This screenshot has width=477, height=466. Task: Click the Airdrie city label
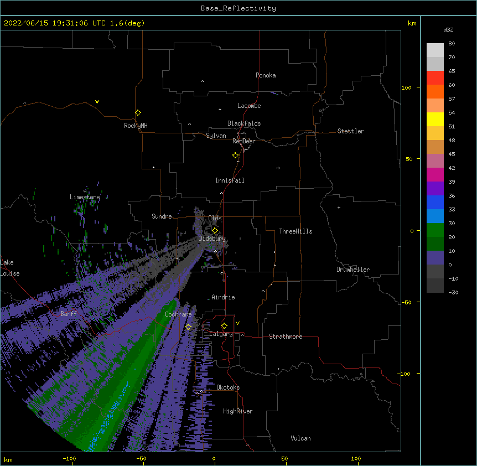click(x=224, y=297)
